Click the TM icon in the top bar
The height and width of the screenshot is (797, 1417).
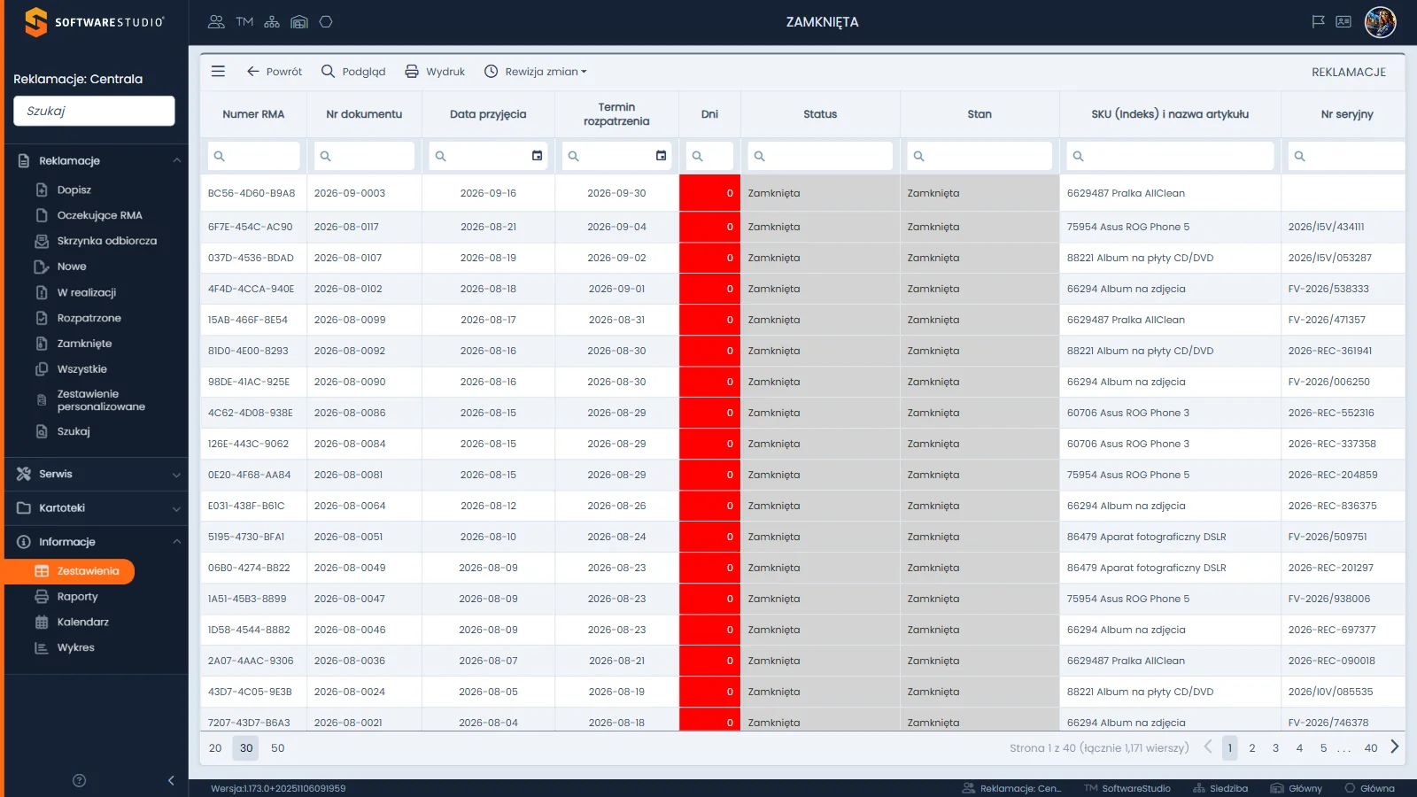coord(244,22)
